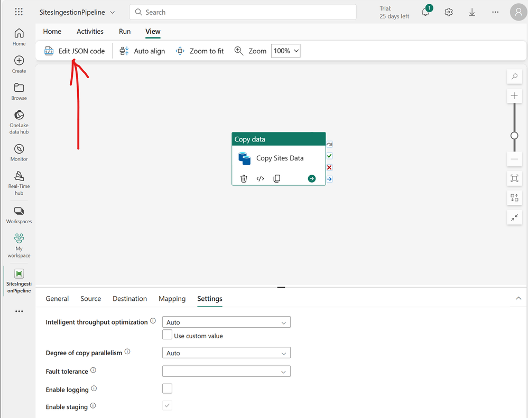This screenshot has width=528, height=418.
Task: Switch to the Mapping tab
Action: (172, 299)
